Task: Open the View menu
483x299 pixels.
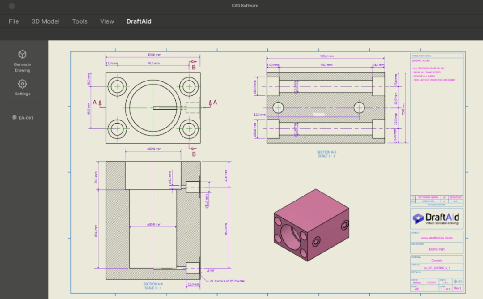Action: (107, 21)
